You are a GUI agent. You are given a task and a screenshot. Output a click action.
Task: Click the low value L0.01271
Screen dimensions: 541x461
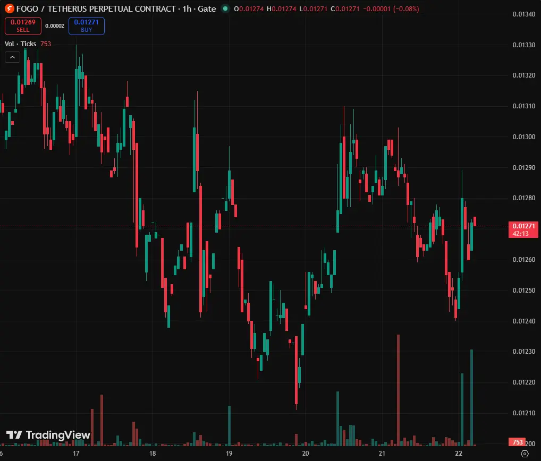pos(313,8)
